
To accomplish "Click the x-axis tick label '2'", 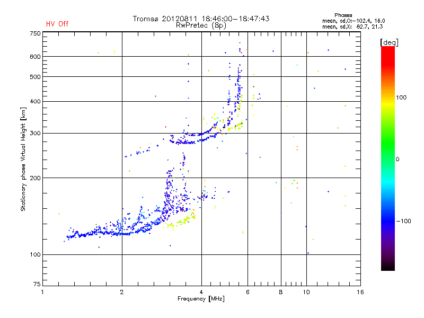I will pos(122,292).
